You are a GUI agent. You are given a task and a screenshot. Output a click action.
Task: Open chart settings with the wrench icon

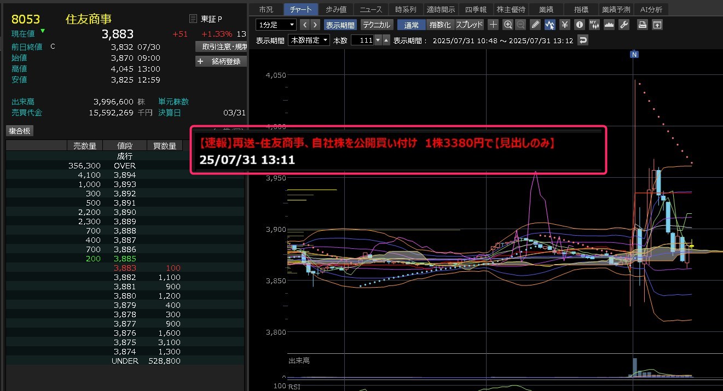(624, 25)
